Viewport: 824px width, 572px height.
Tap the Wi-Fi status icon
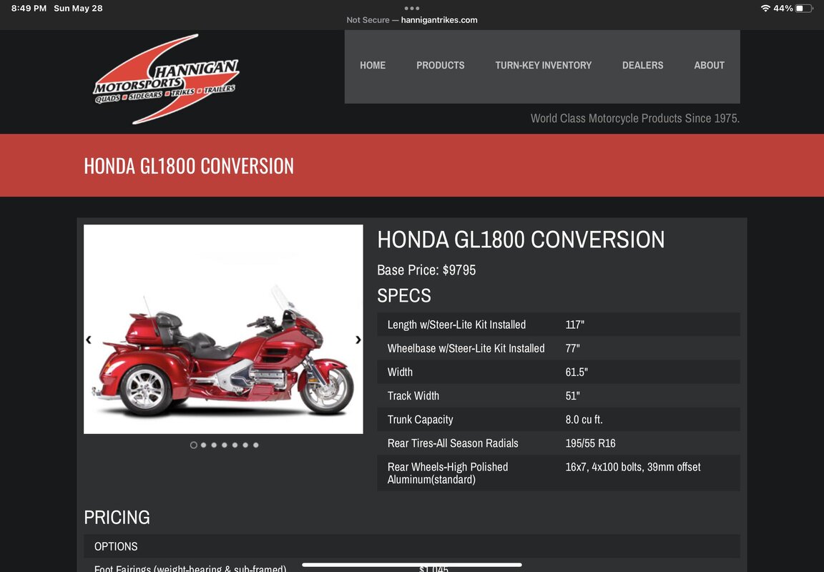pos(765,9)
